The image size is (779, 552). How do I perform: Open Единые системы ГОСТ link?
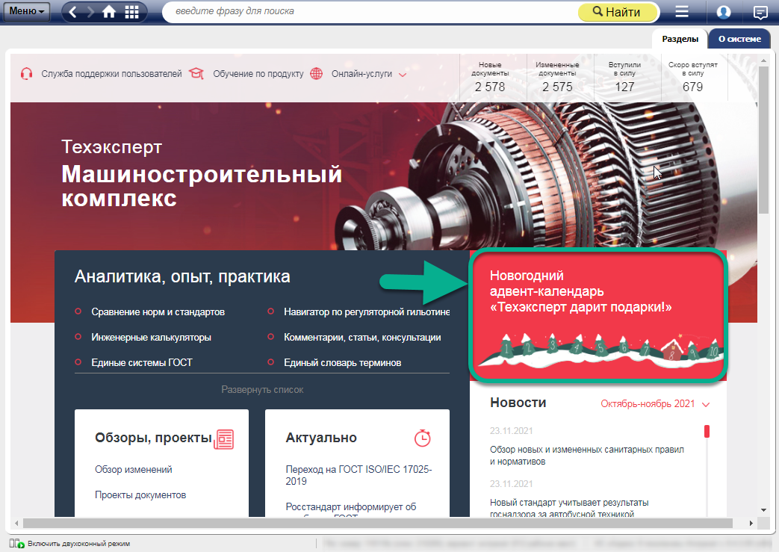tap(142, 363)
